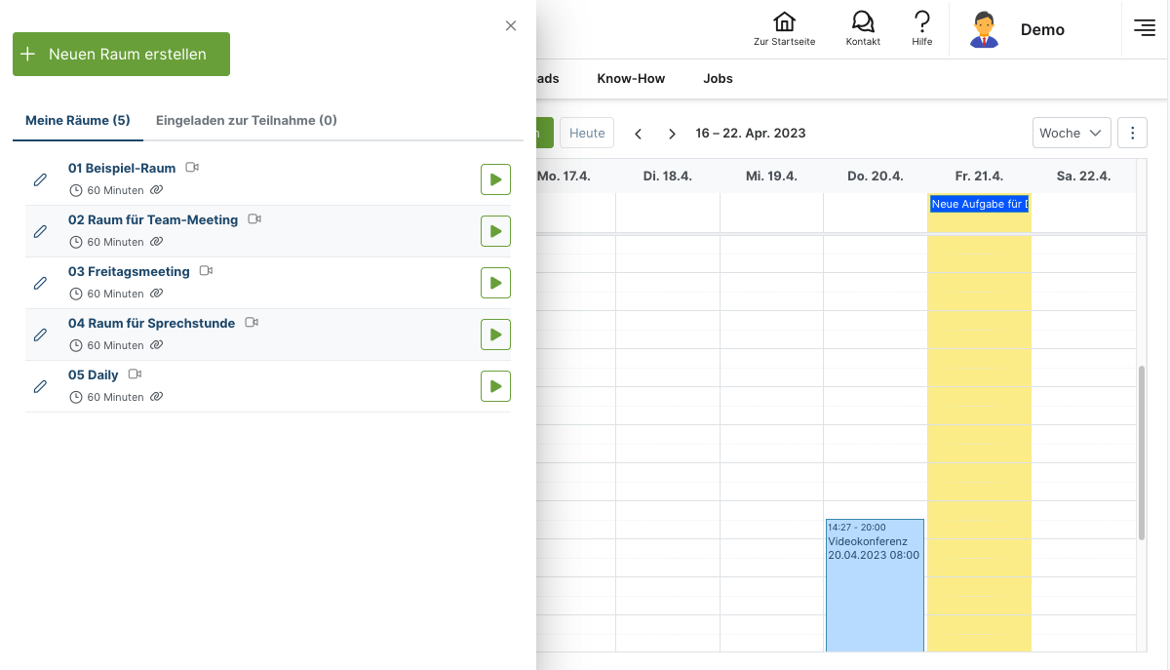Close the rooms side panel
This screenshot has width=1170, height=670.
511,26
